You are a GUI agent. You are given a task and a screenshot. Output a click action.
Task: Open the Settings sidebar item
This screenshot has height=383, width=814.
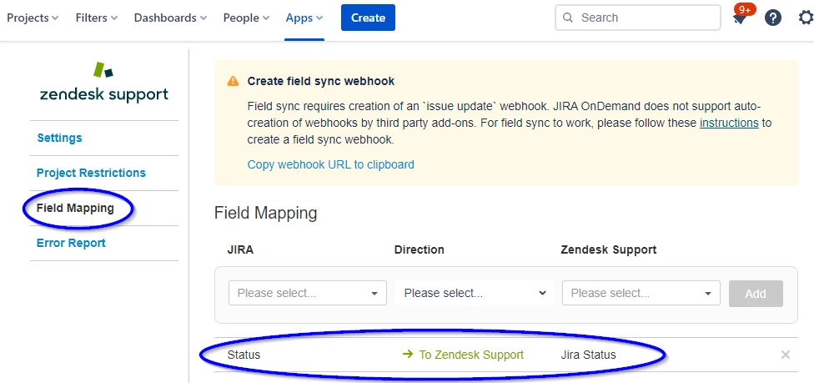(x=60, y=138)
